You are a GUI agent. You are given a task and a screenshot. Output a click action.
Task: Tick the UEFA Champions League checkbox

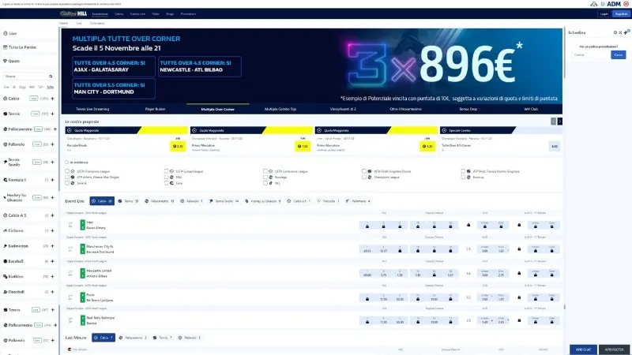pyautogui.click(x=67, y=171)
